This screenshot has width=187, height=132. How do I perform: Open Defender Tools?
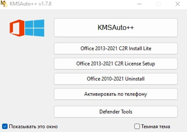click(116, 111)
